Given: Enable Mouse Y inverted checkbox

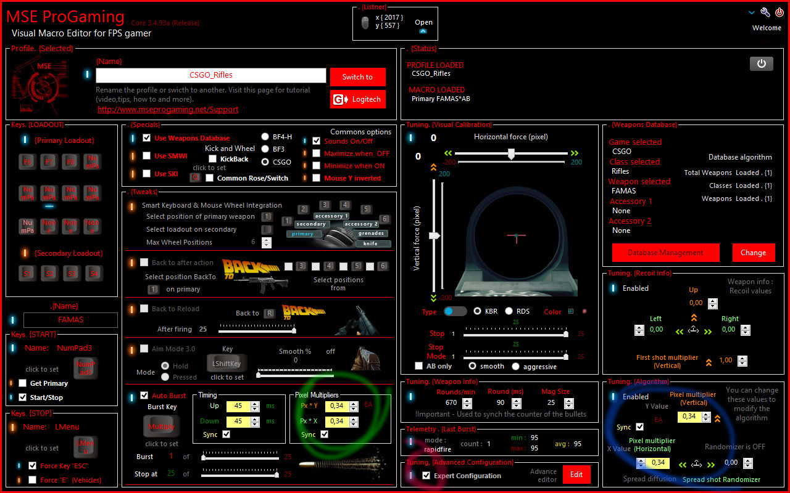Looking at the screenshot, I should pos(317,178).
